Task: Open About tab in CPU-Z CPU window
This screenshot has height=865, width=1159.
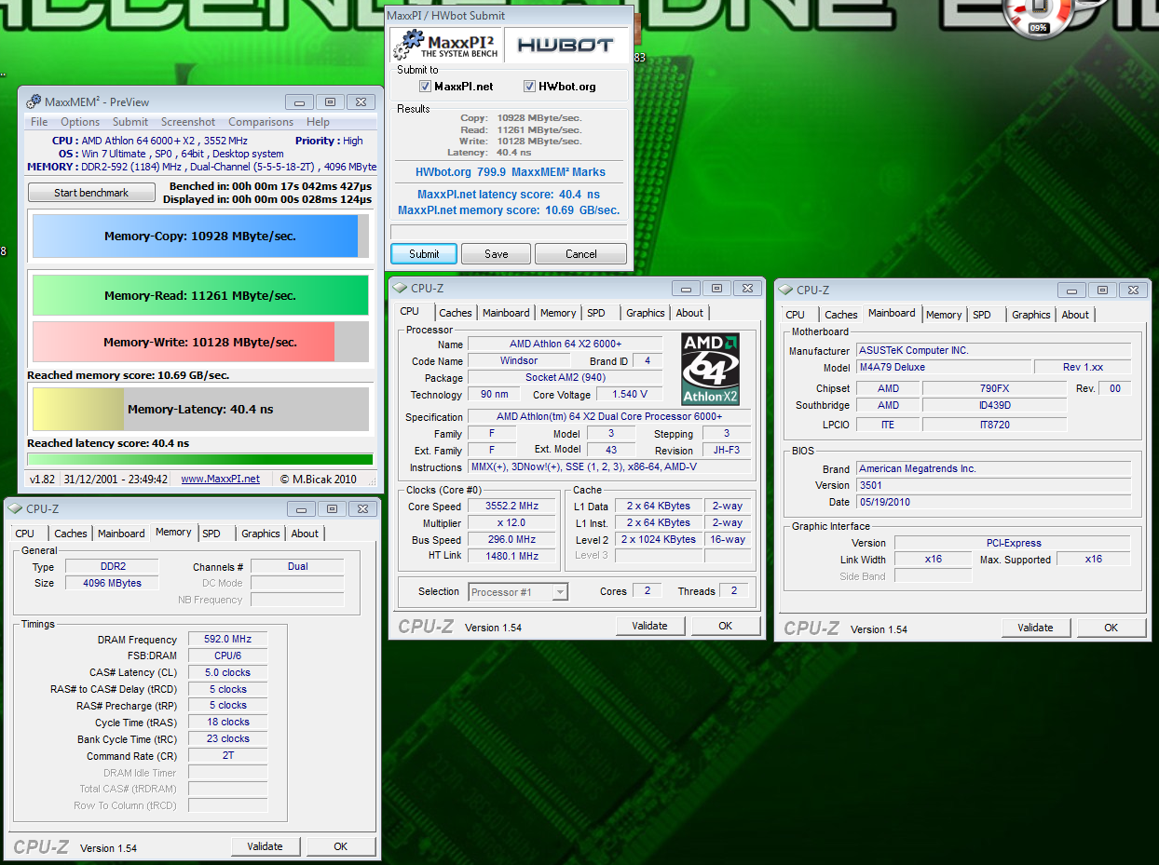Action: (689, 313)
